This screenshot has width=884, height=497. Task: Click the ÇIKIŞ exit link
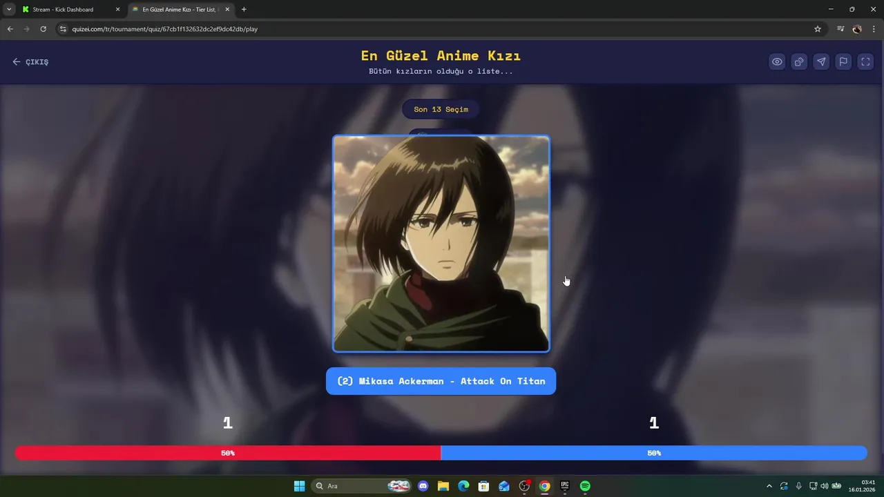tap(30, 61)
